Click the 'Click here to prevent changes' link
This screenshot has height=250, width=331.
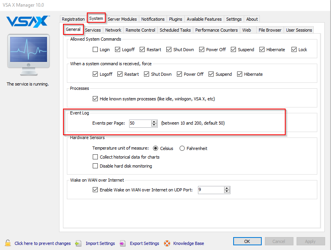pyautogui.click(x=43, y=243)
